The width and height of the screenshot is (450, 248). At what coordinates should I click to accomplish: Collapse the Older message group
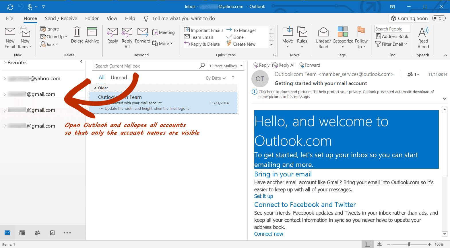click(95, 88)
